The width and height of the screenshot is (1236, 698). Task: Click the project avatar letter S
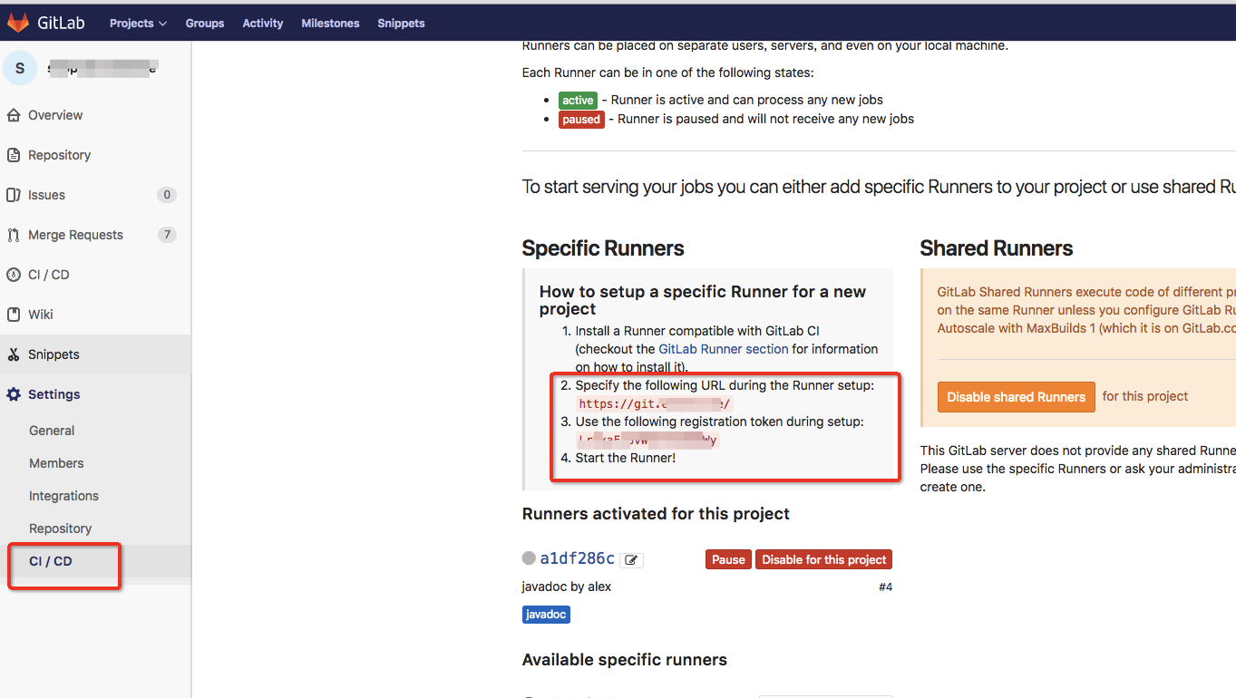pyautogui.click(x=20, y=69)
